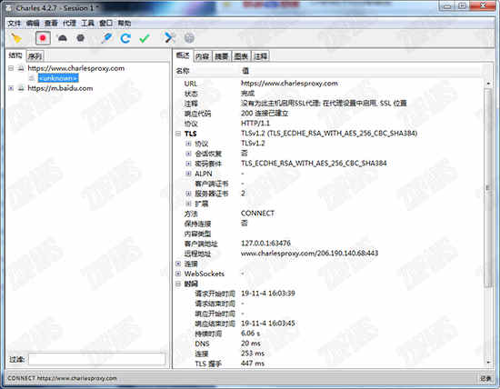Viewport: 500px width, 389px height.
Task: Click the scroll up arrow in the overview panel
Action: 488,84
